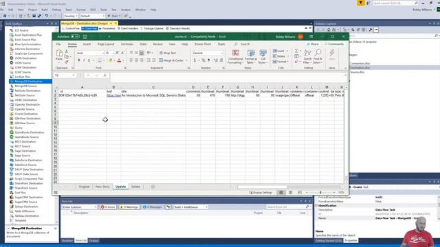440x247 pixels.
Task: Select the Delete sheet tab
Action: tap(136, 187)
